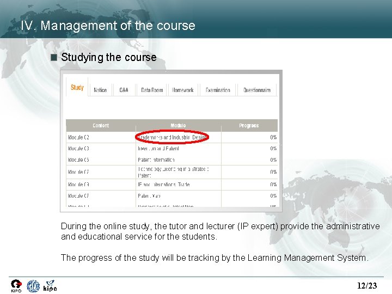
Task: Open the Trademarks and Industrial Designs module
Action: (172, 137)
